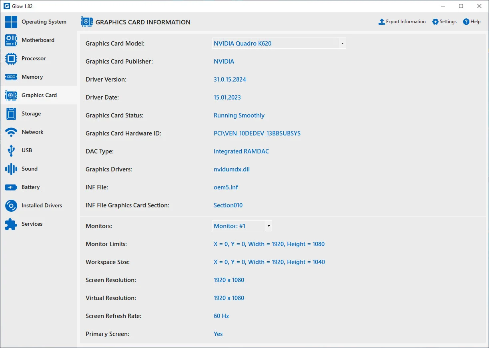Go to the Services page

(38, 224)
